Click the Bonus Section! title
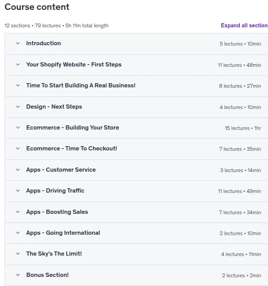Viewport: 268px width, 286px height. tap(47, 275)
